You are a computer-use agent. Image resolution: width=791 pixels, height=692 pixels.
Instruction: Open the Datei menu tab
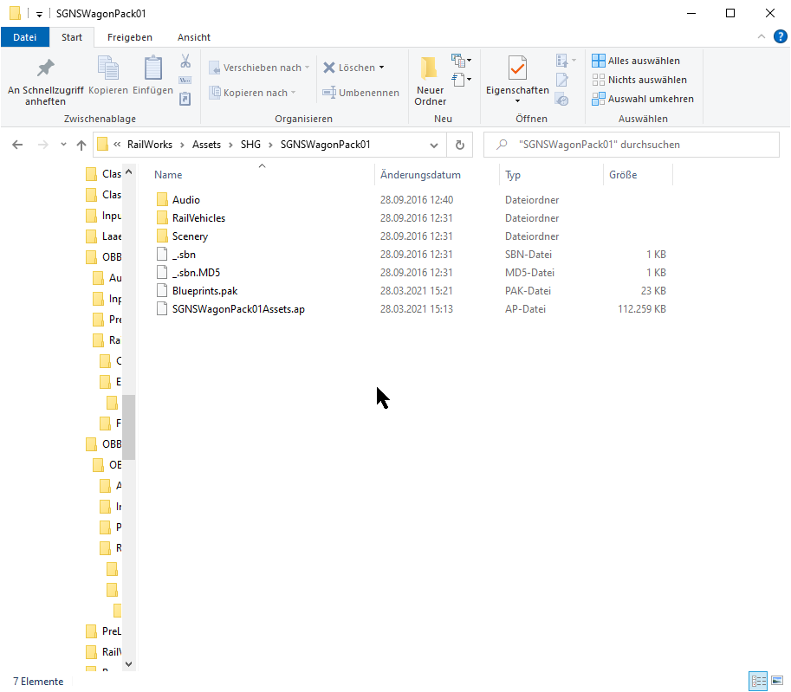[25, 37]
